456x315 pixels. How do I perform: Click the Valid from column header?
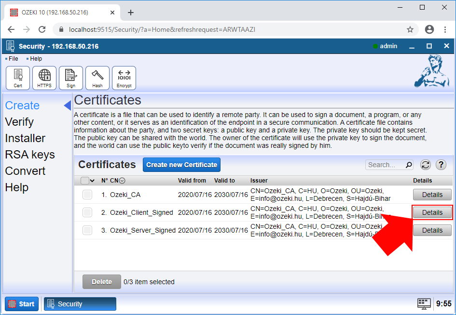point(192,181)
